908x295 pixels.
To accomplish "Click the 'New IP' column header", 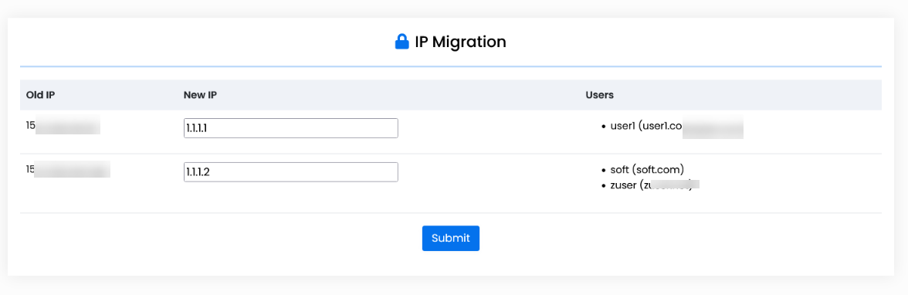I will pyautogui.click(x=201, y=95).
